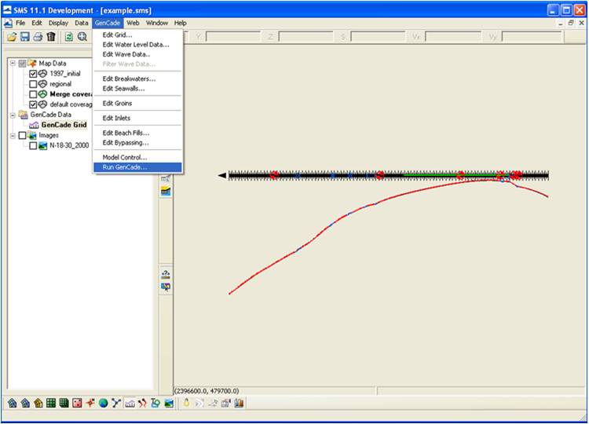Click the Y coordinate input field
The image size is (589, 424).
click(x=233, y=37)
